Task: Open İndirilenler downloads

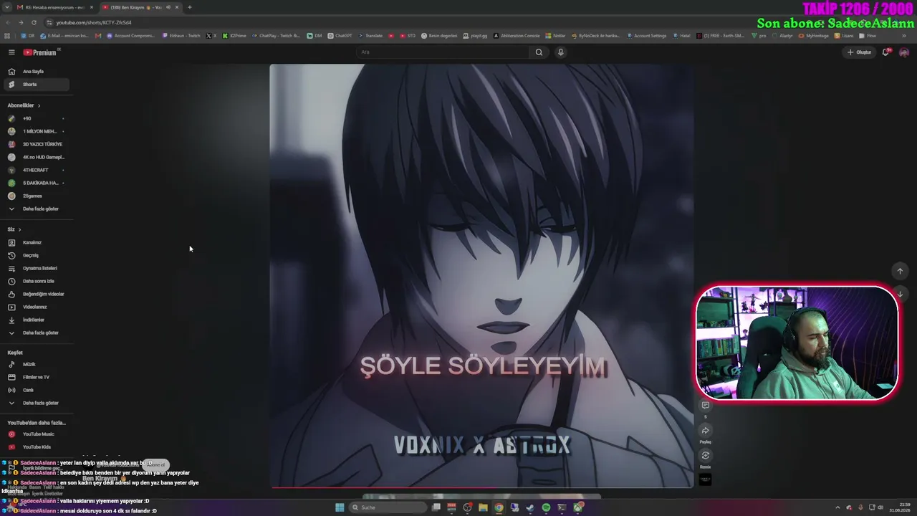Action: click(37, 320)
